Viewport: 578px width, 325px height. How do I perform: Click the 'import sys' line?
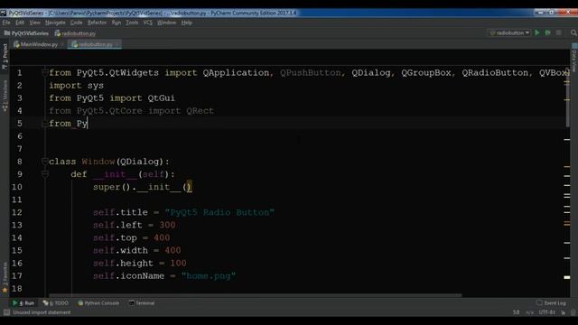click(76, 86)
